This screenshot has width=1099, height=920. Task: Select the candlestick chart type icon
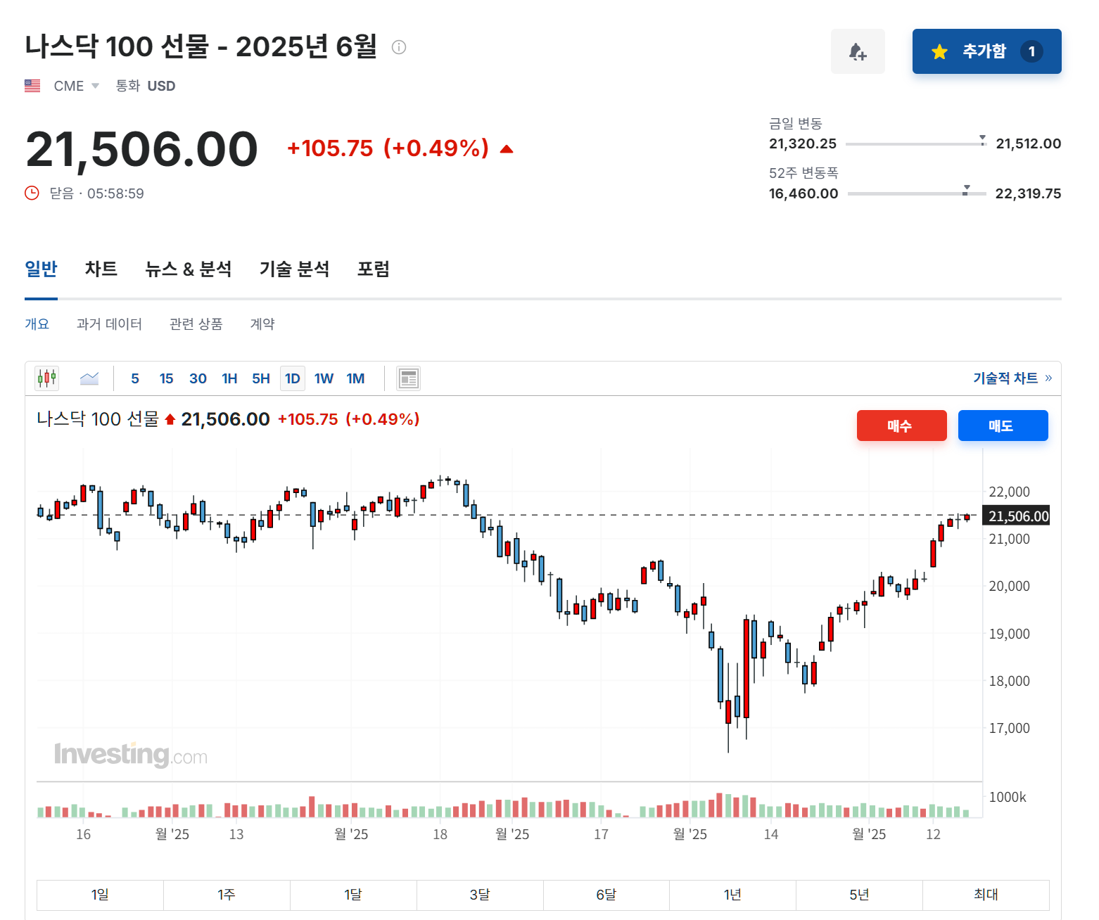point(46,378)
